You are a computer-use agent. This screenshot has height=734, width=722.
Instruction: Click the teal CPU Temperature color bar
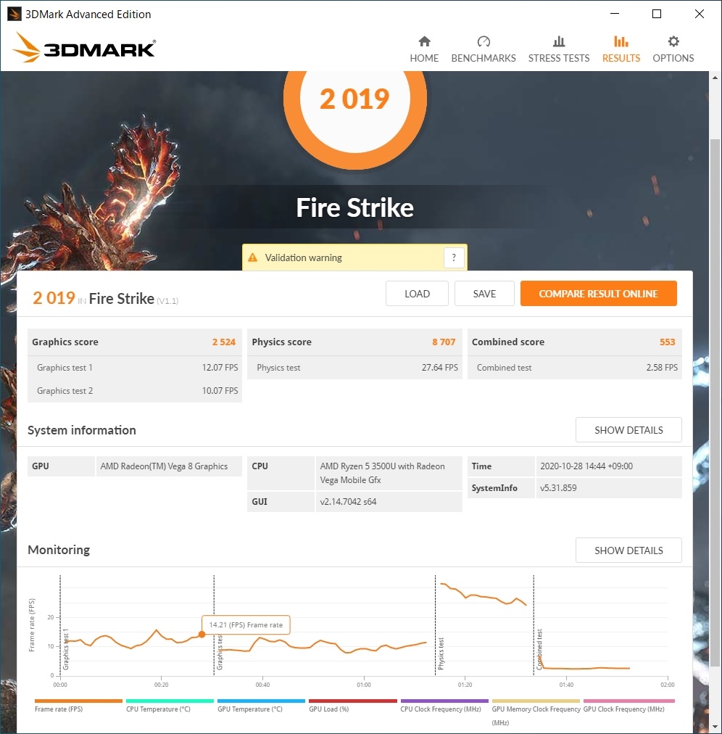pyautogui.click(x=170, y=701)
